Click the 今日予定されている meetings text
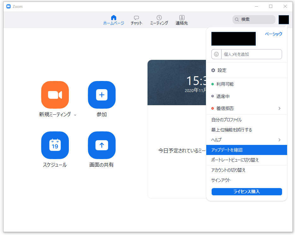295x235 pixels. (182, 151)
